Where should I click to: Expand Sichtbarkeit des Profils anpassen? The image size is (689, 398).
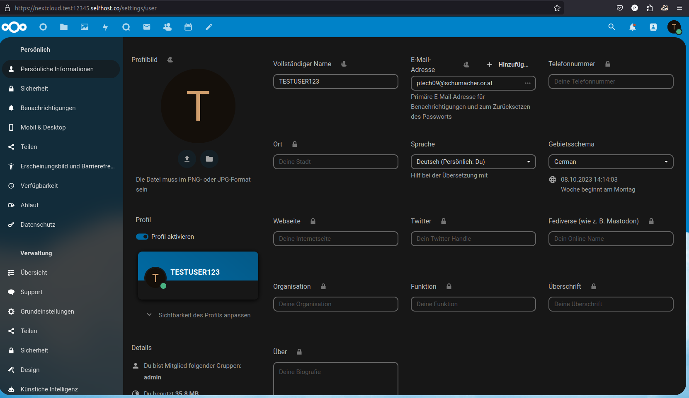pos(199,315)
